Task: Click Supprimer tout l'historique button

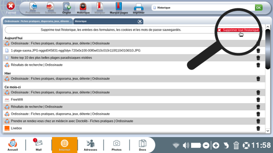Action: (239, 30)
